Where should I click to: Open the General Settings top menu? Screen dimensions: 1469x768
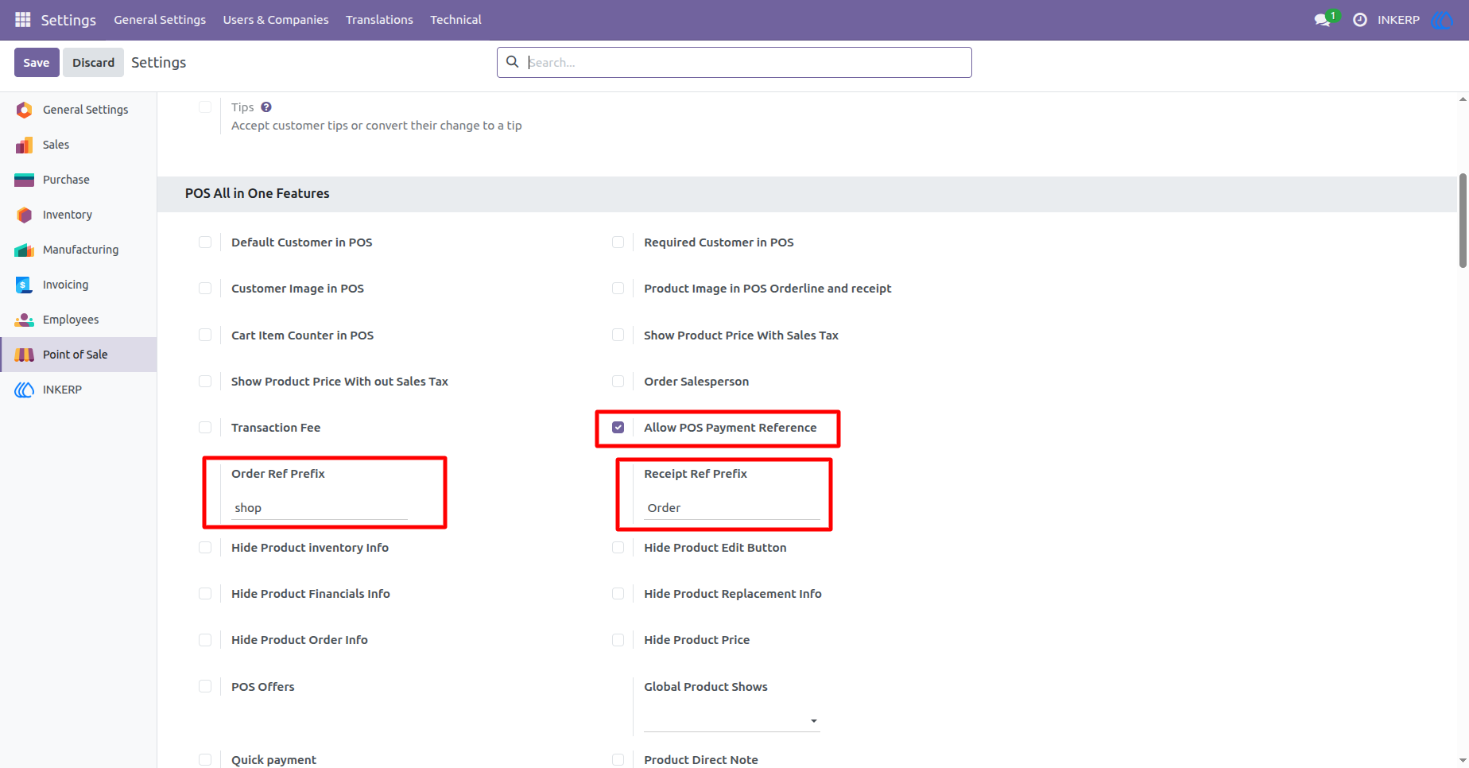[160, 20]
